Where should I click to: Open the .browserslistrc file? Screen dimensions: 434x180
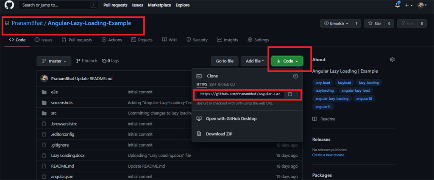pos(64,124)
